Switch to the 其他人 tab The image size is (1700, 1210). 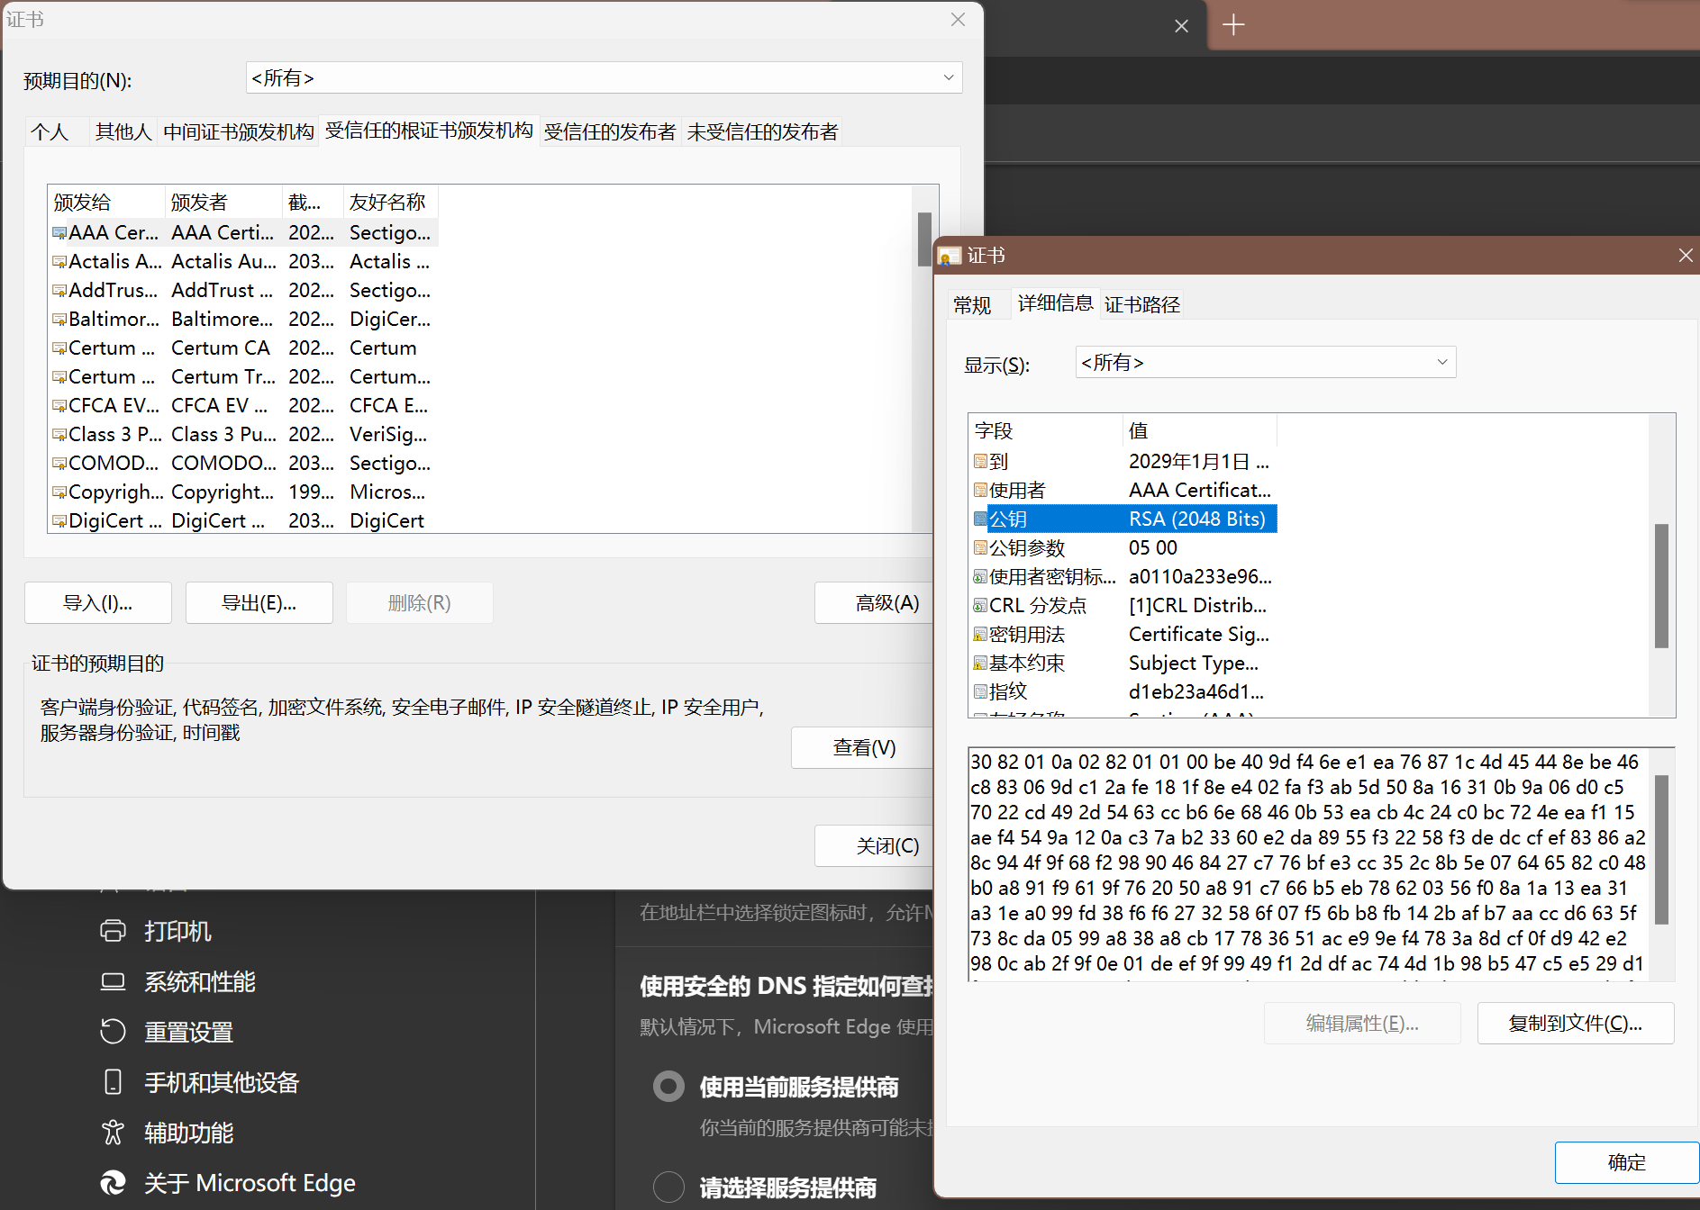[123, 132]
